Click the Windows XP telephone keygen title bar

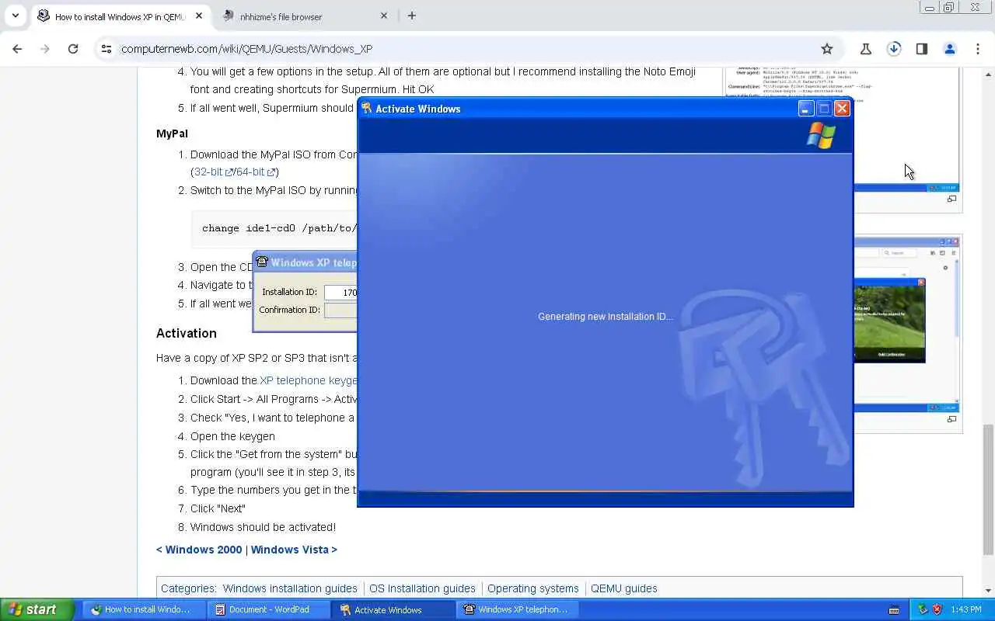[305, 262]
